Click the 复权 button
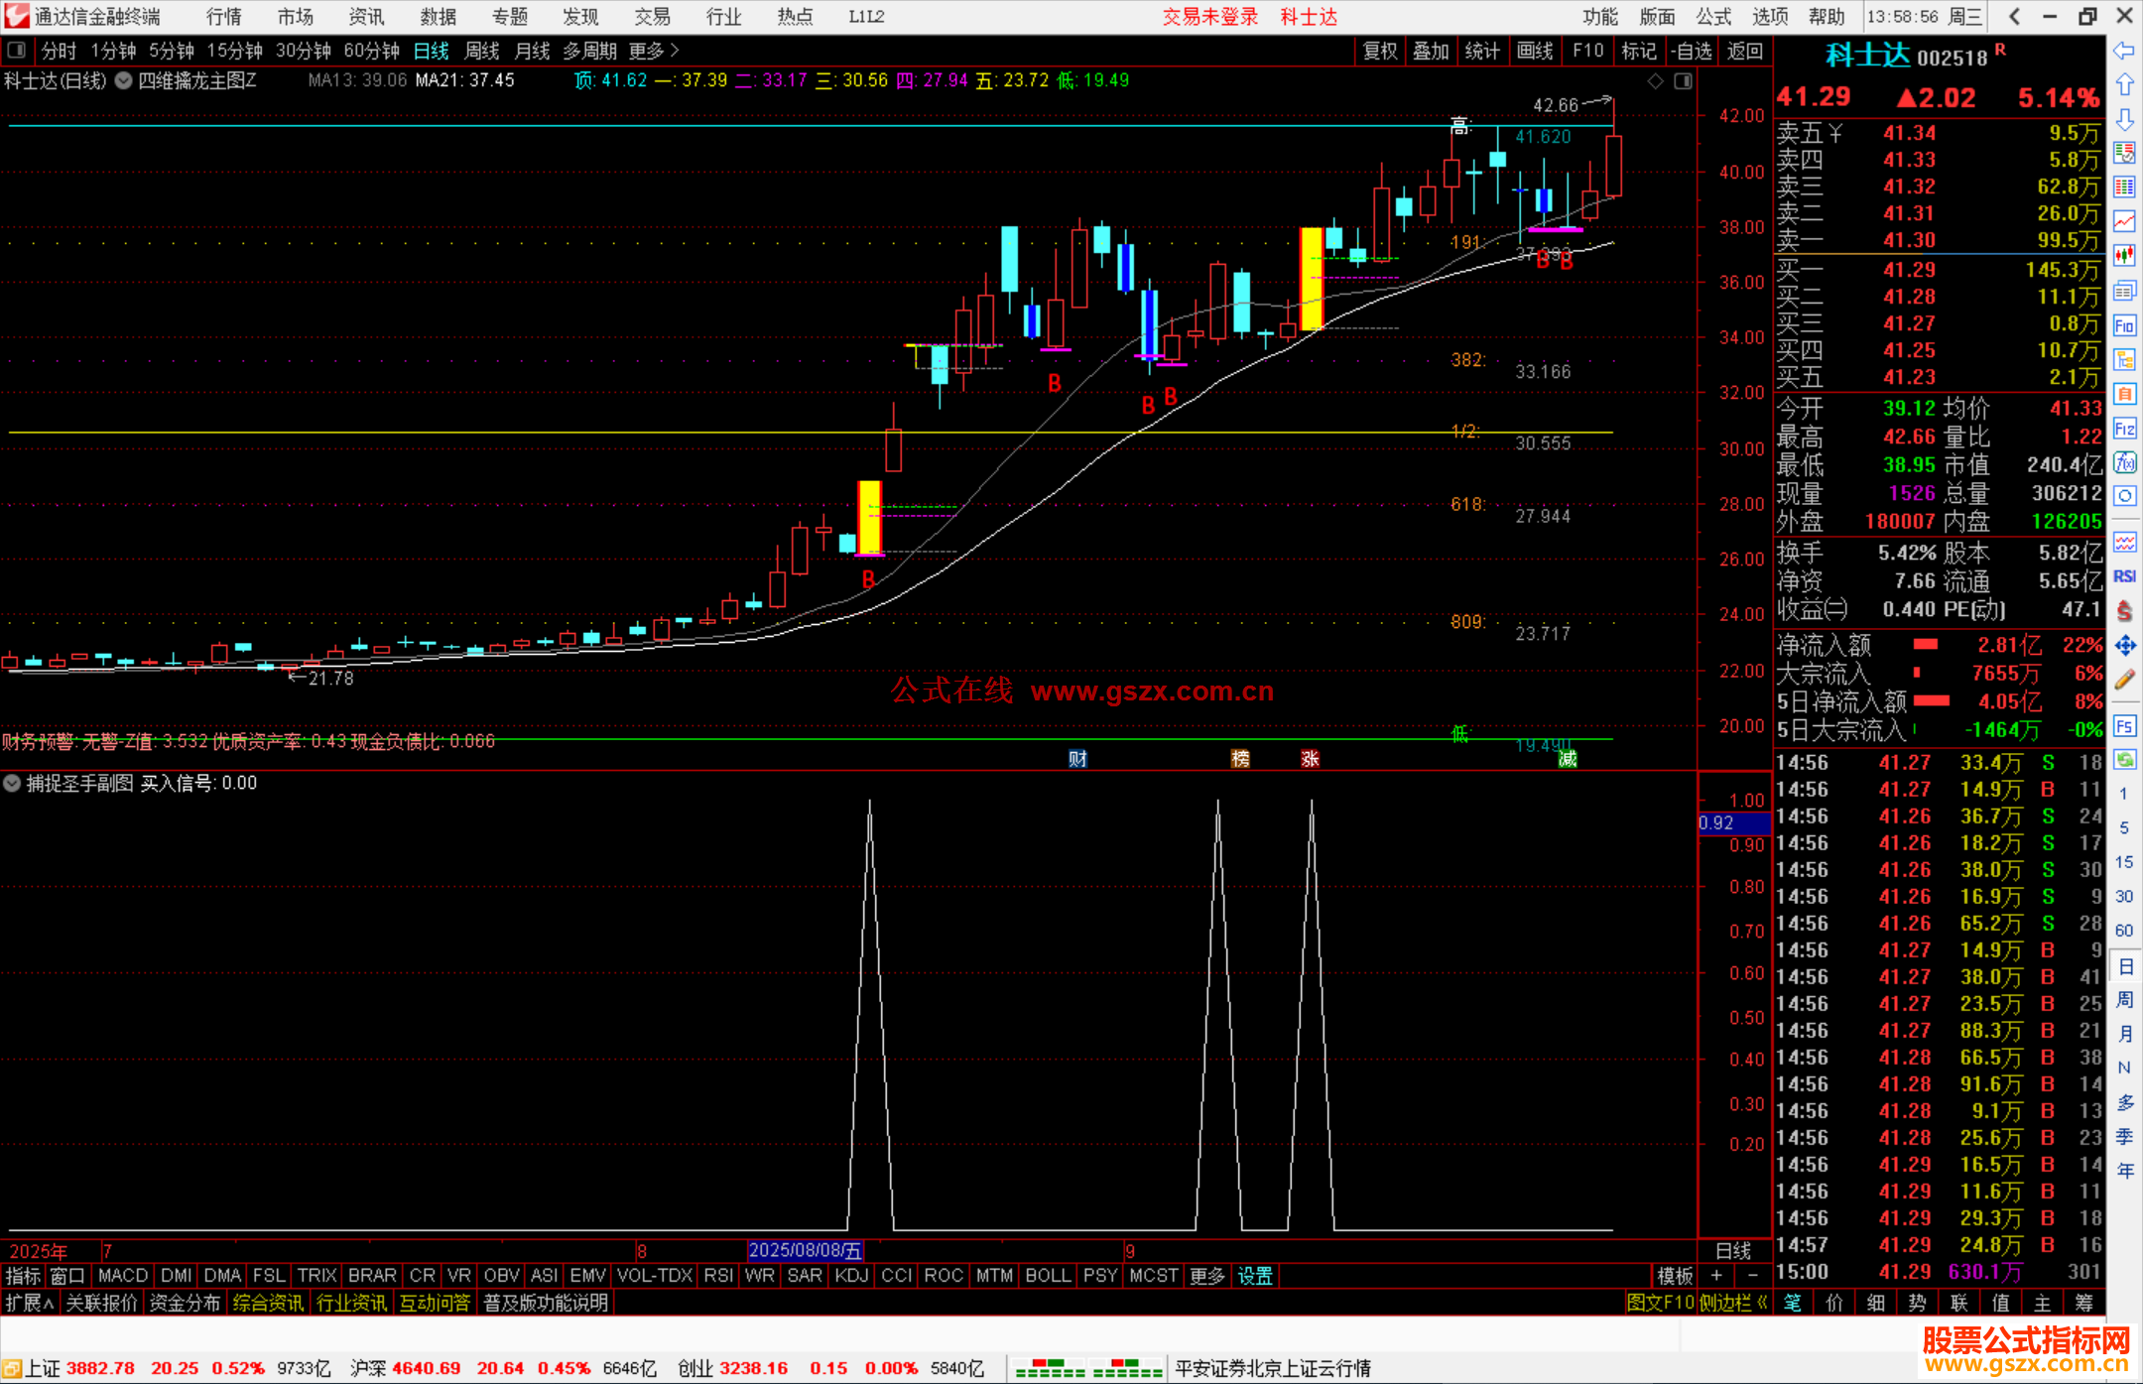 [x=1380, y=51]
